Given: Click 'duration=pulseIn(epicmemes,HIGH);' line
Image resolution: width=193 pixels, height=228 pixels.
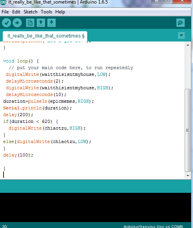Looking at the screenshot, I should tap(49, 101).
